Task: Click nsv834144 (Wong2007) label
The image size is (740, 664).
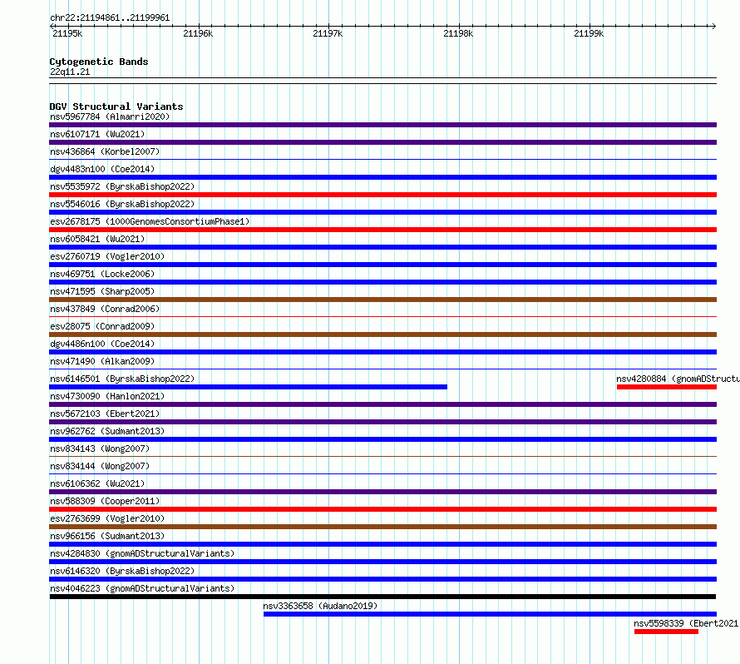Action: [100, 466]
